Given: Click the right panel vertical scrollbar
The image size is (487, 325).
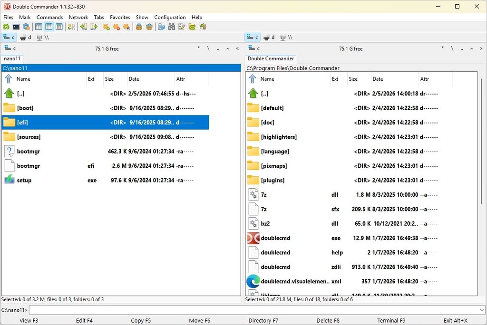Looking at the screenshot, I should 482,183.
